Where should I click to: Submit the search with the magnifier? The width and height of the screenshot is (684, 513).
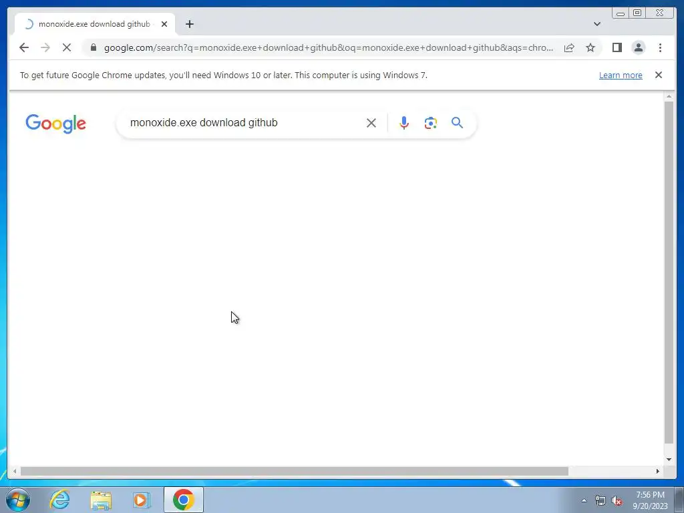(x=457, y=123)
